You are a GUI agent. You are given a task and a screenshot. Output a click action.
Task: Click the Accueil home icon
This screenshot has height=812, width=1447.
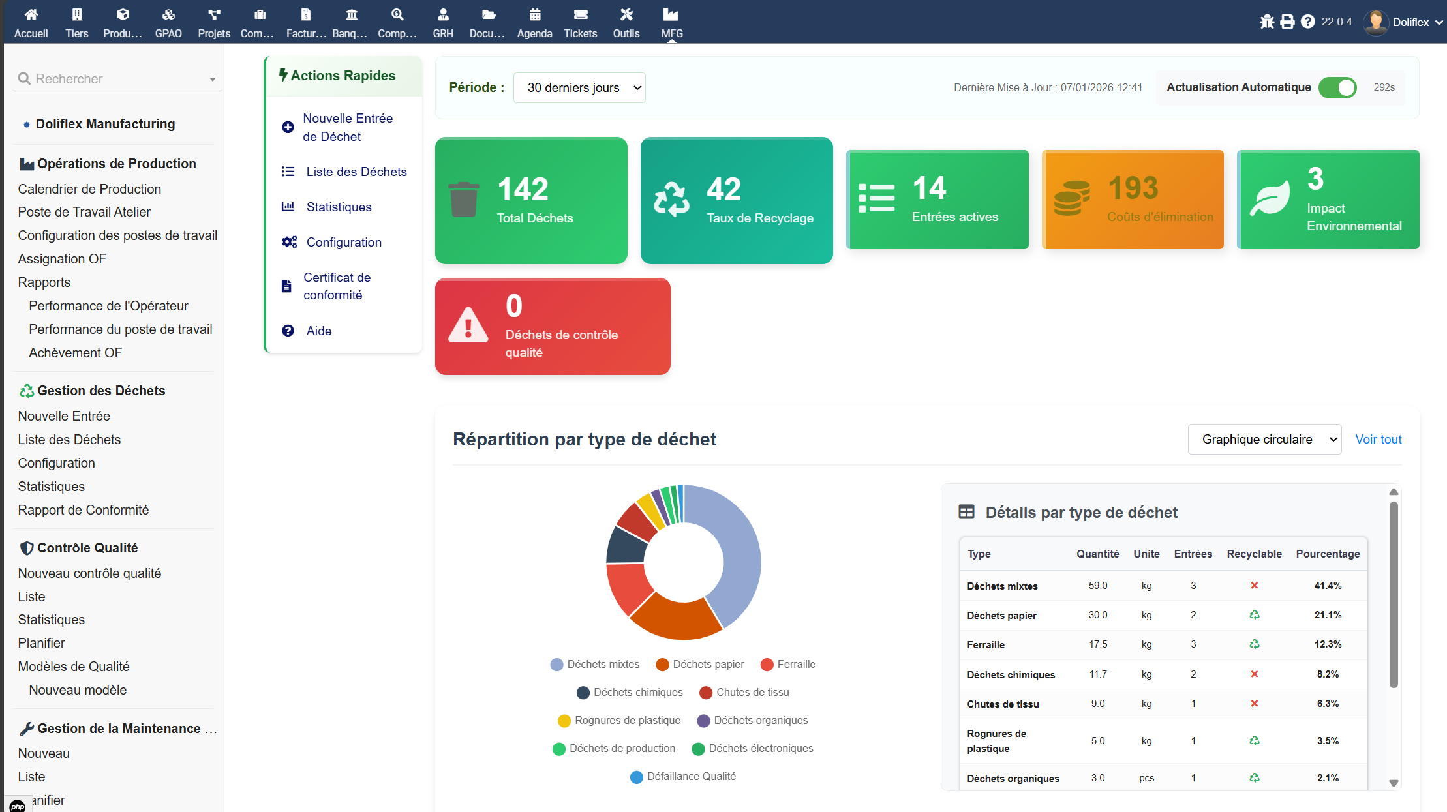pos(31,14)
